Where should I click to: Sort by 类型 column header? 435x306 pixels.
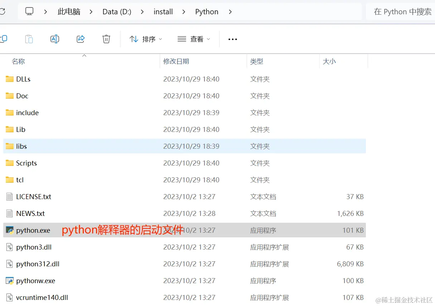point(257,61)
